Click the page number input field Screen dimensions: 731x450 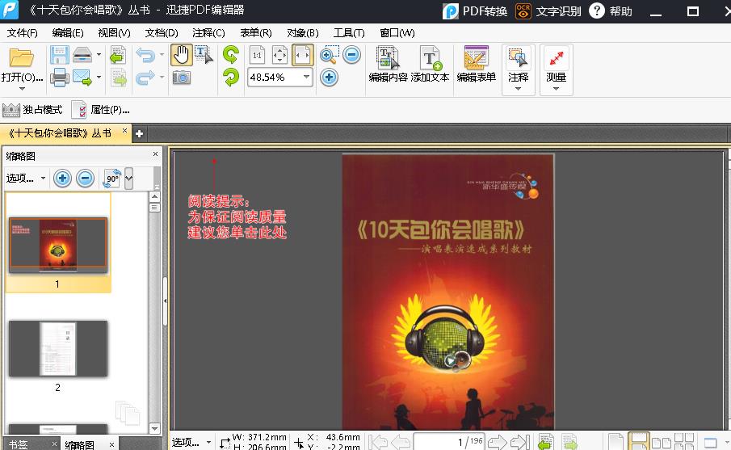click(x=449, y=442)
